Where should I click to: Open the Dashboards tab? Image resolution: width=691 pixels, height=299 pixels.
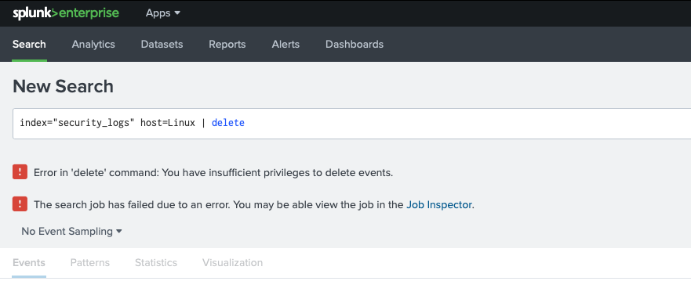click(355, 44)
